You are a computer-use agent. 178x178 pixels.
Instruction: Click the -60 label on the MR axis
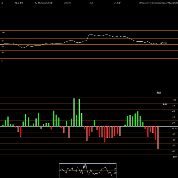point(174,146)
